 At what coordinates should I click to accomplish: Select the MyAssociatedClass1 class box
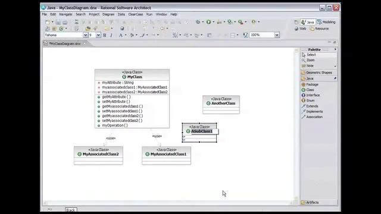pos(167,156)
